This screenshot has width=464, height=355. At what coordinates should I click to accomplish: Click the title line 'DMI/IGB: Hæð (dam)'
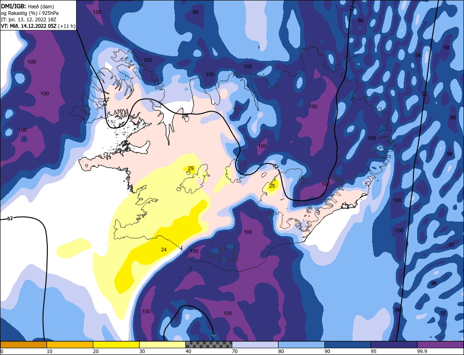point(27,6)
